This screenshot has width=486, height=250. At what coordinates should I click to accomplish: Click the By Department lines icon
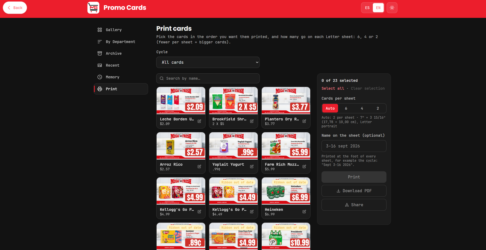100,42
